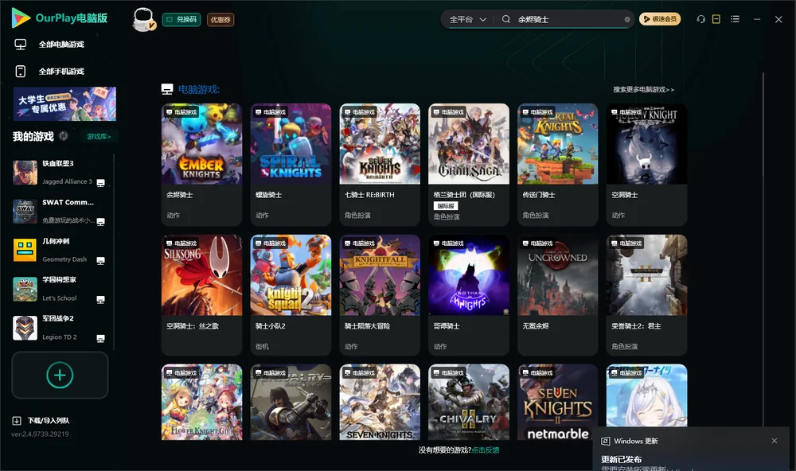Select 铁血联盟3 Jagged Alliance 3 in my games
This screenshot has height=471, width=796.
(60, 173)
